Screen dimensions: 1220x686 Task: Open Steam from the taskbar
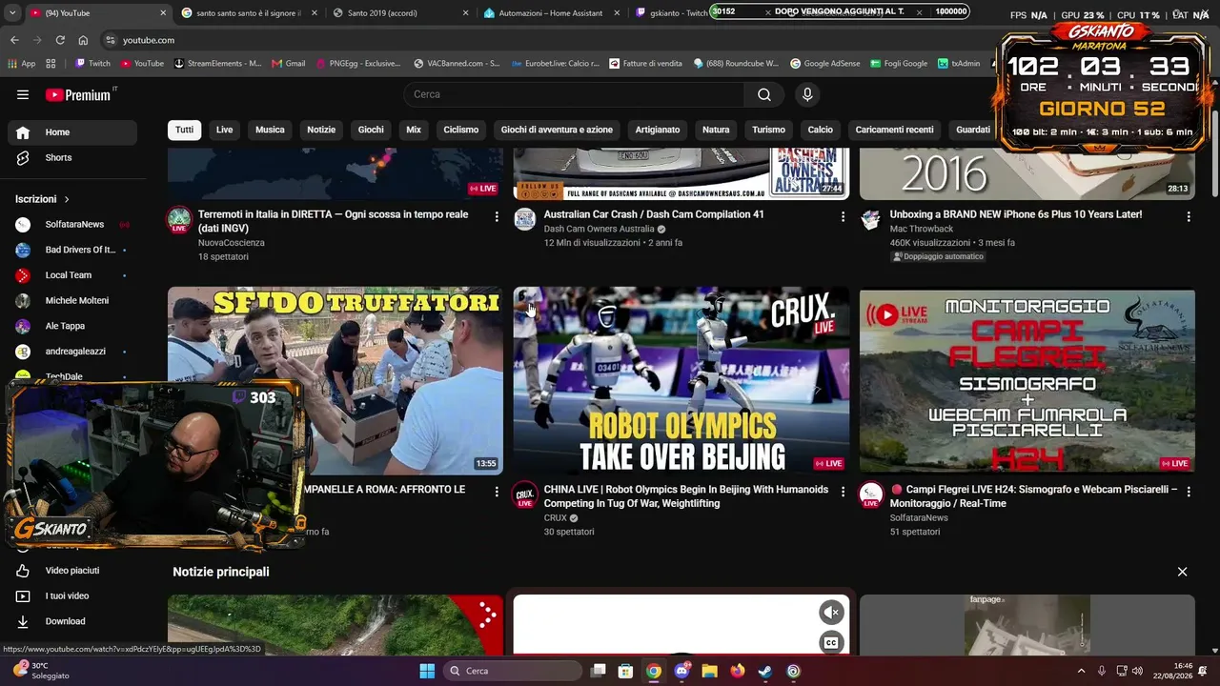tap(765, 671)
